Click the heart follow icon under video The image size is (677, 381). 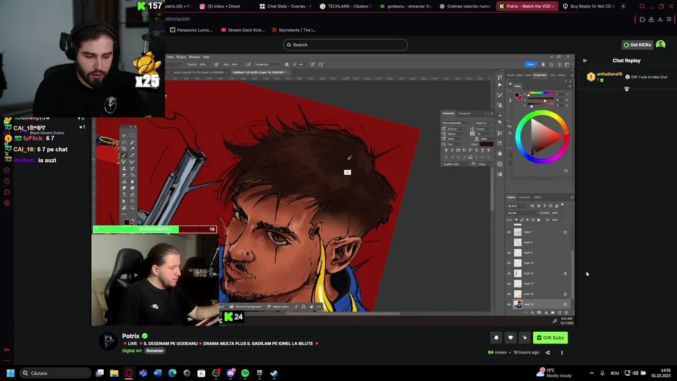tap(510, 338)
